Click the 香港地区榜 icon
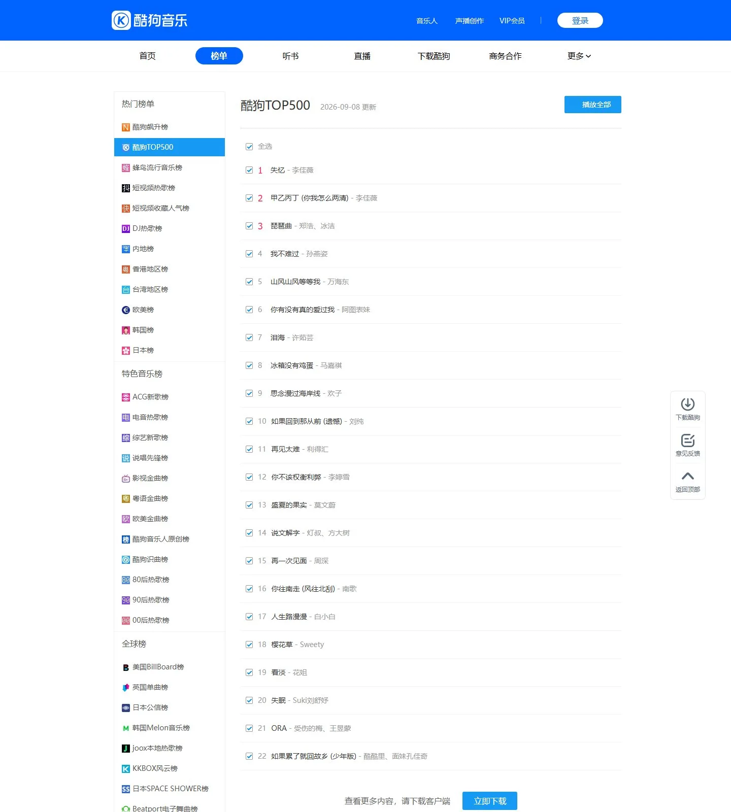731x812 pixels. pyautogui.click(x=126, y=269)
